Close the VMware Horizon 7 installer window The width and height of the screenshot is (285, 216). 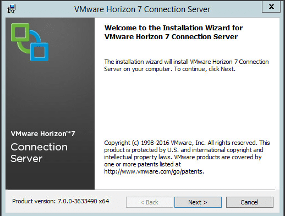[271, 7]
